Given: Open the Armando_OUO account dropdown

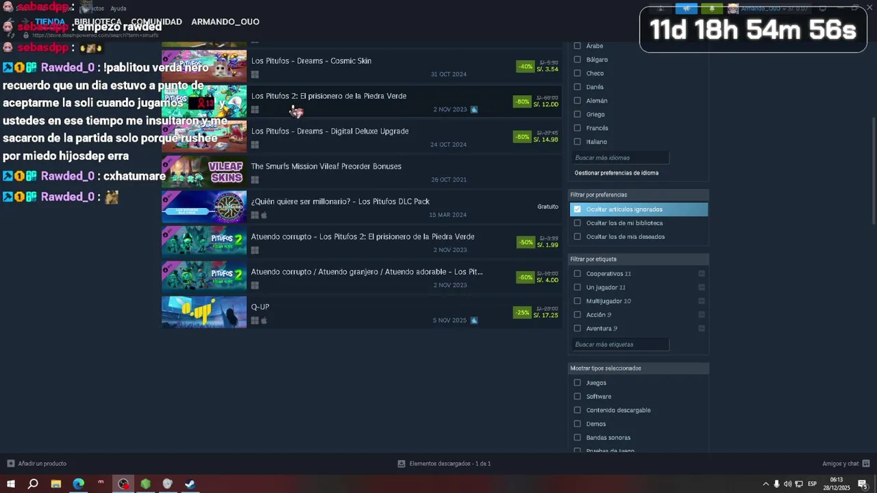Looking at the screenshot, I should pos(765,8).
